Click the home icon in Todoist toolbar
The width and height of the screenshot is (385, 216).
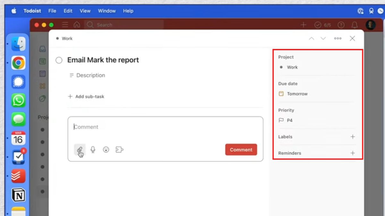click(x=77, y=25)
